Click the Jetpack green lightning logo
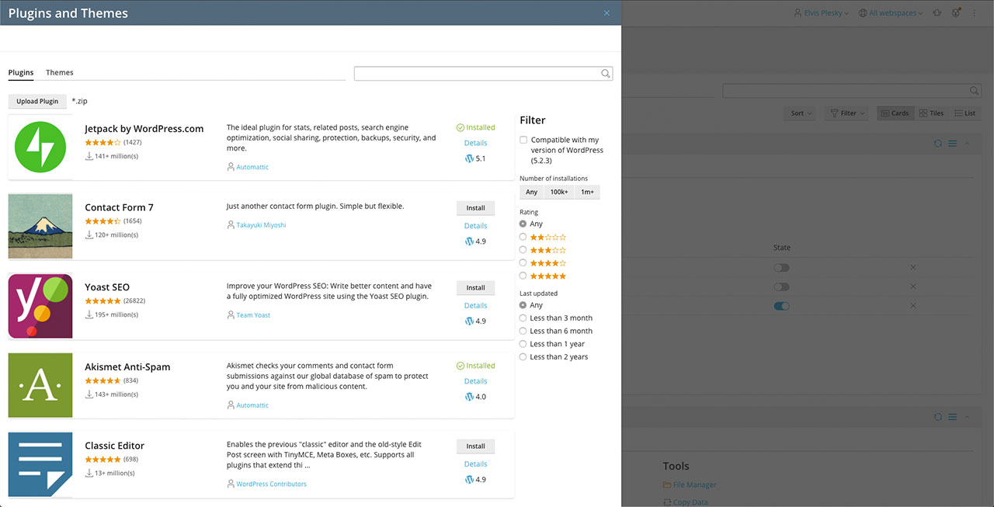This screenshot has width=994, height=507. (x=40, y=148)
